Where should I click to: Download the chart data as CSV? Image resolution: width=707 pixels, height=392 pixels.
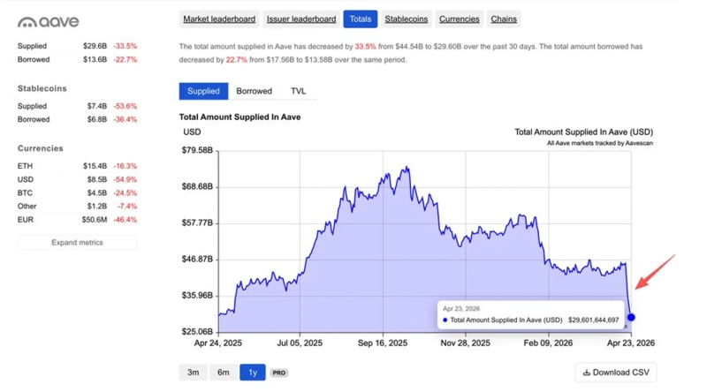click(615, 373)
